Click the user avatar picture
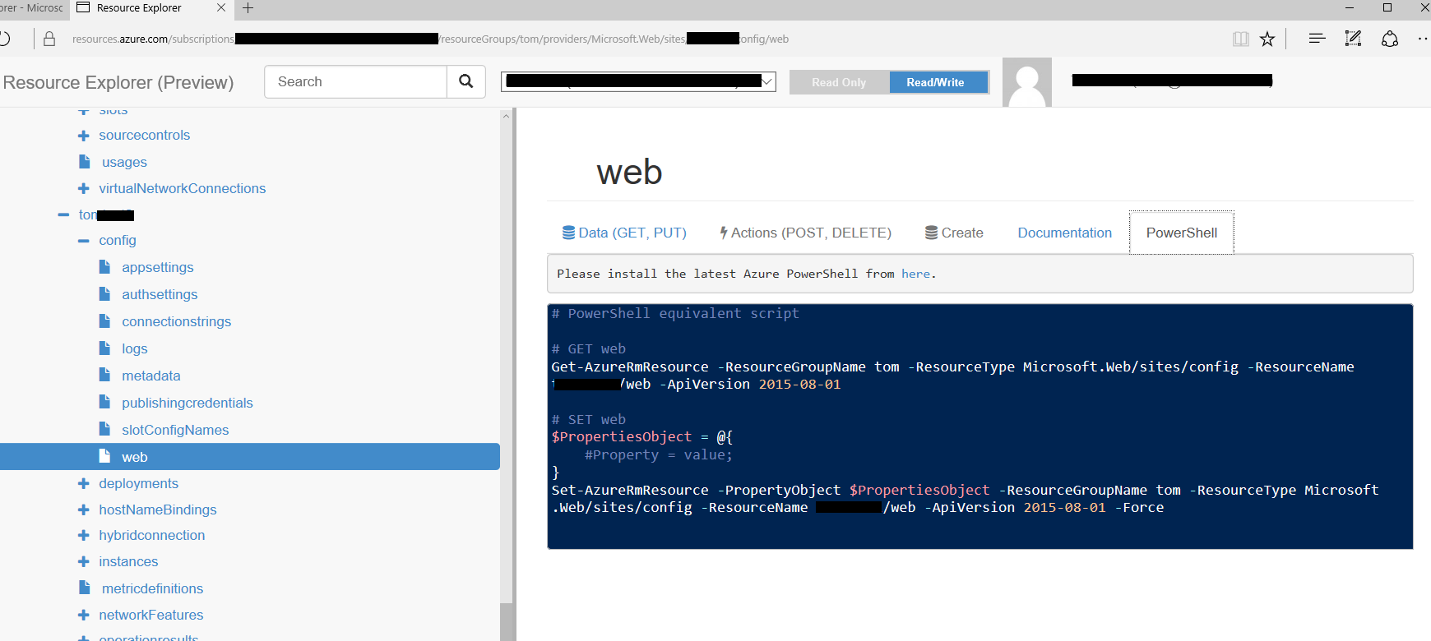The image size is (1431, 641). pyautogui.click(x=1027, y=82)
